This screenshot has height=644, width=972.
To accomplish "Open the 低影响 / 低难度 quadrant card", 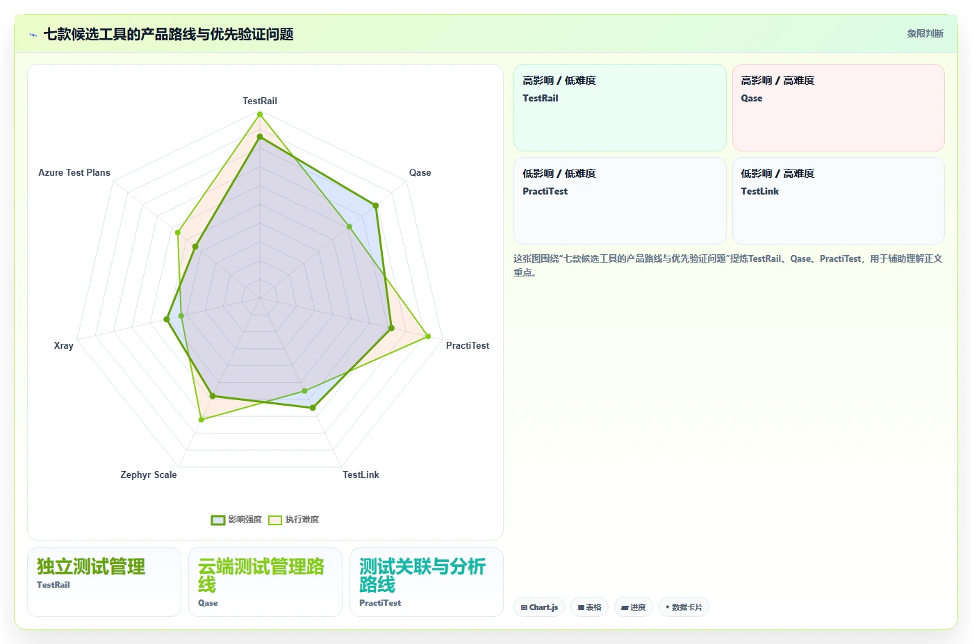I will [620, 201].
